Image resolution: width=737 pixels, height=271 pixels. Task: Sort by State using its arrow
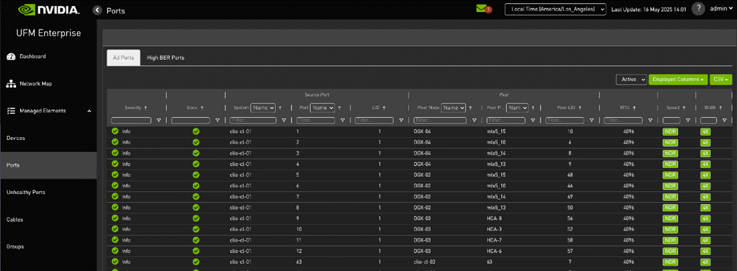[x=202, y=108]
